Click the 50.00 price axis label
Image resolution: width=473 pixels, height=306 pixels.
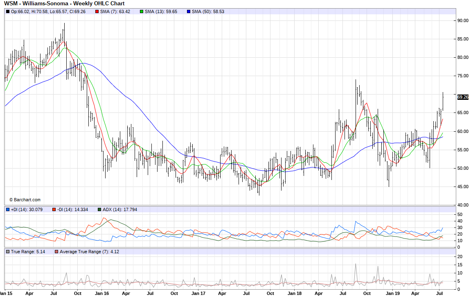click(x=463, y=168)
